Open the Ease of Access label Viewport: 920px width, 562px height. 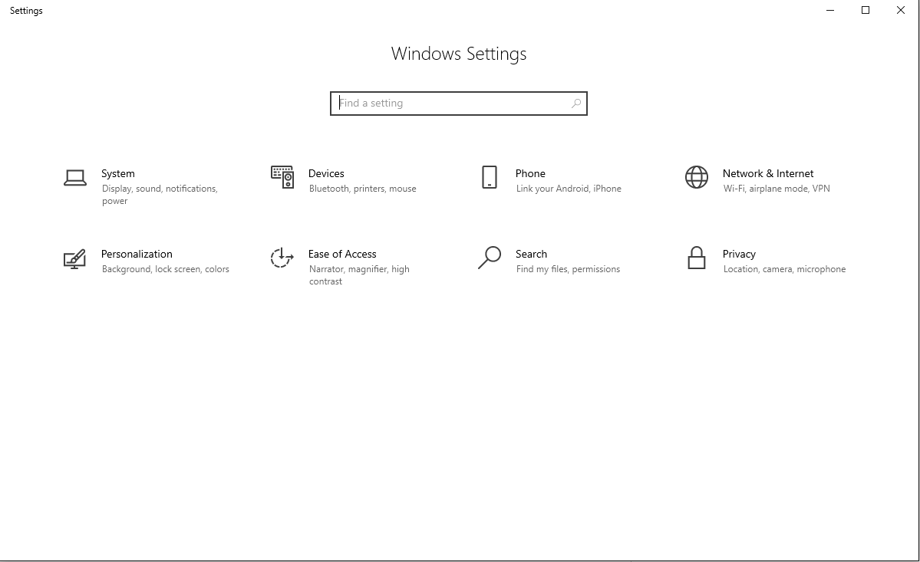pyautogui.click(x=342, y=254)
